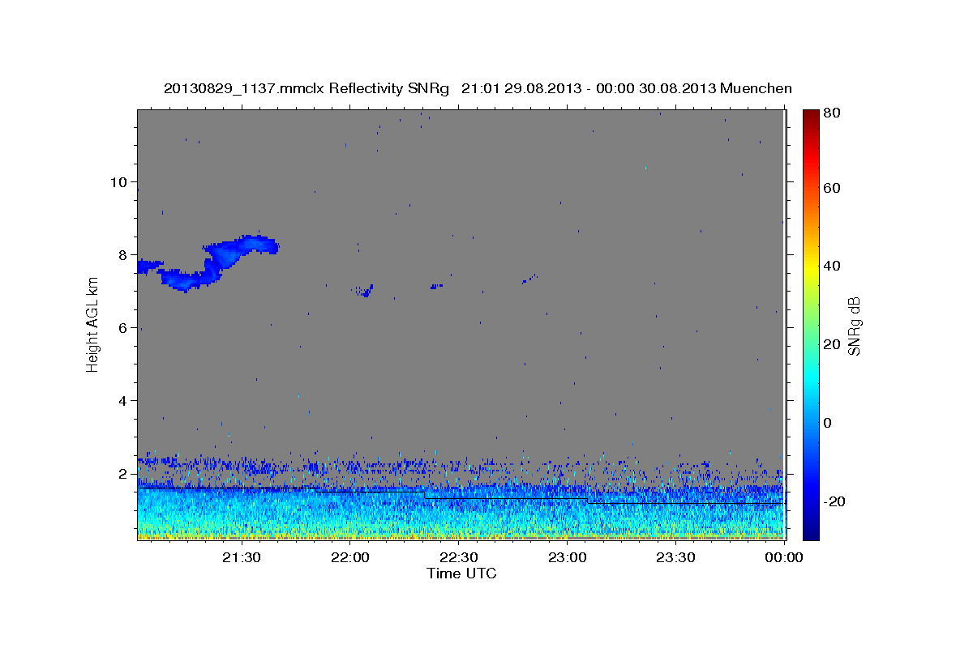Image resolution: width=973 pixels, height=648 pixels.
Task: Select the 00:00 time tick label
Action: tap(784, 557)
